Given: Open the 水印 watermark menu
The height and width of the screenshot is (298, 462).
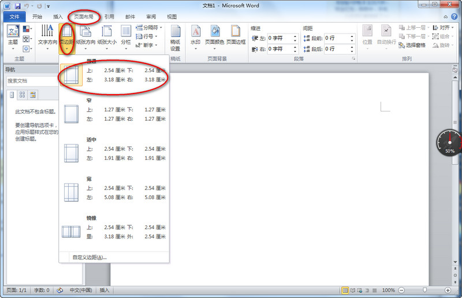Looking at the screenshot, I should [196, 38].
